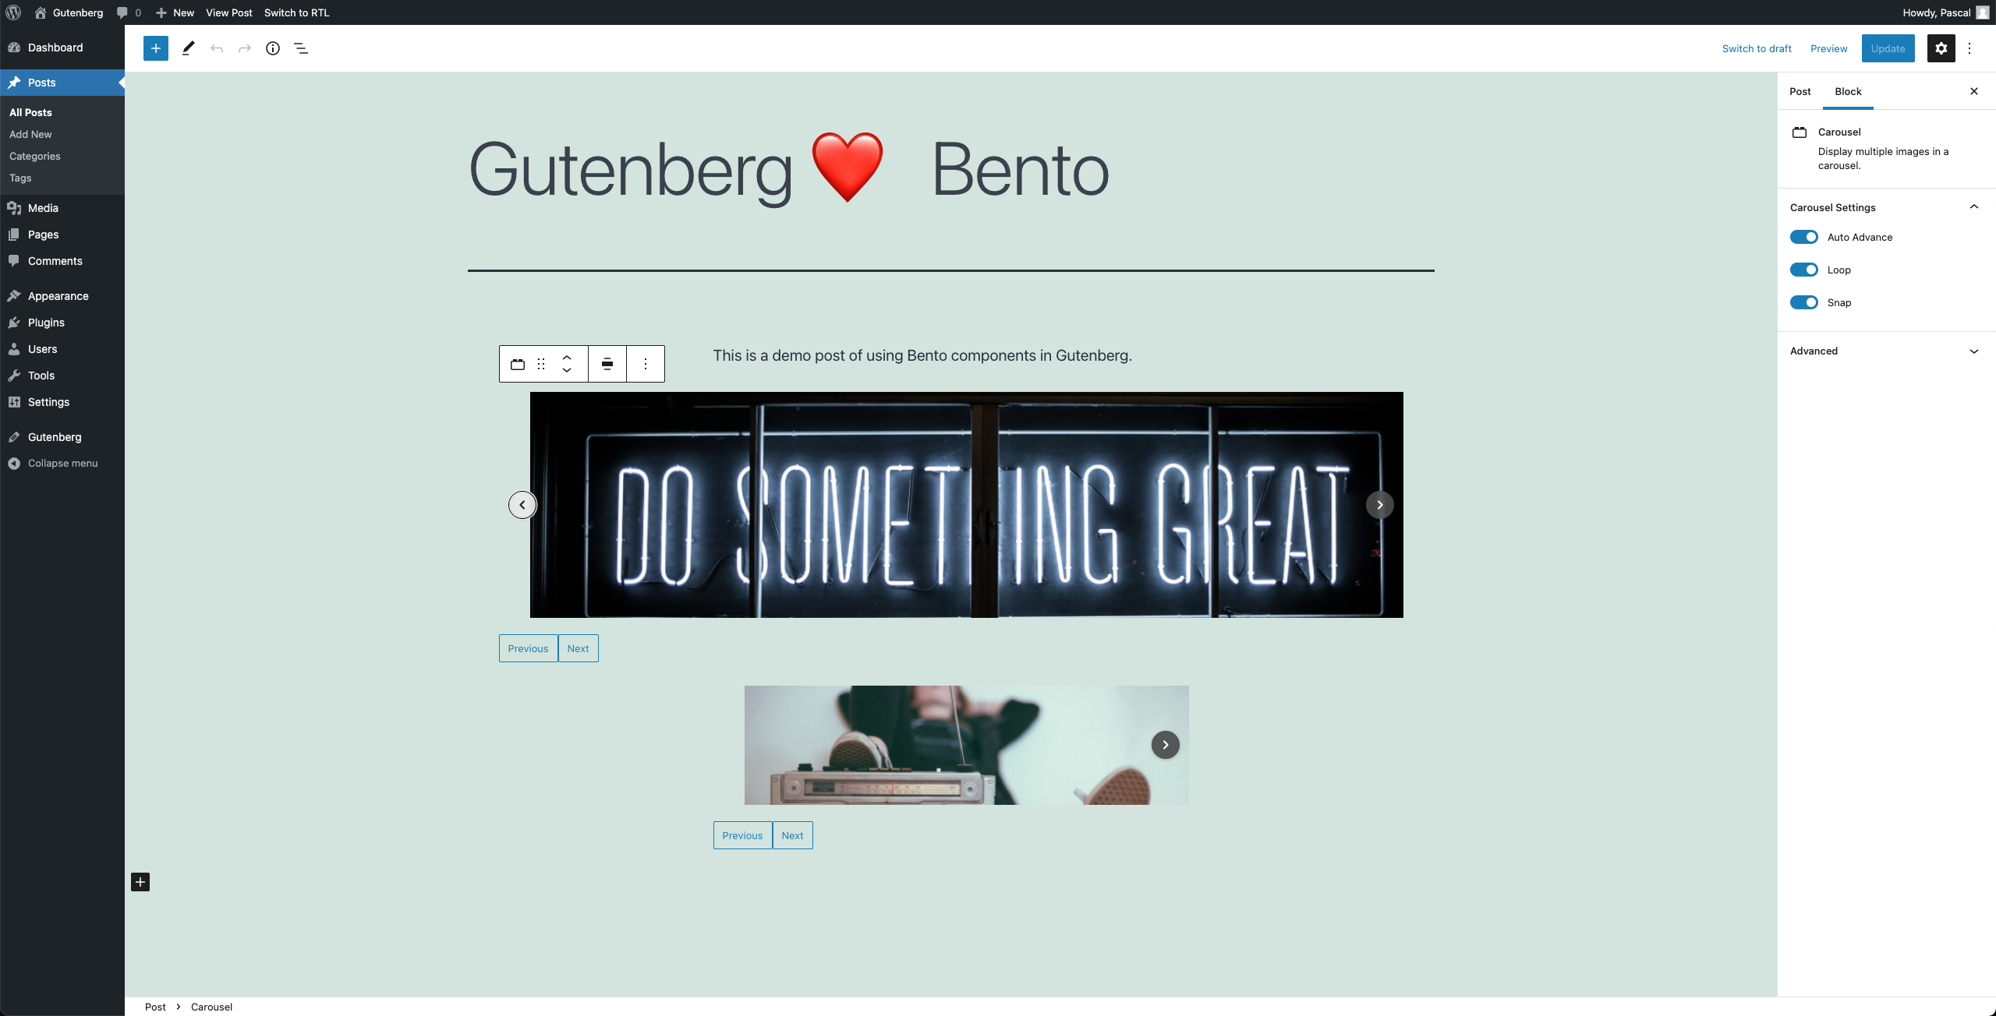Open Pages in the sidebar

62,235
